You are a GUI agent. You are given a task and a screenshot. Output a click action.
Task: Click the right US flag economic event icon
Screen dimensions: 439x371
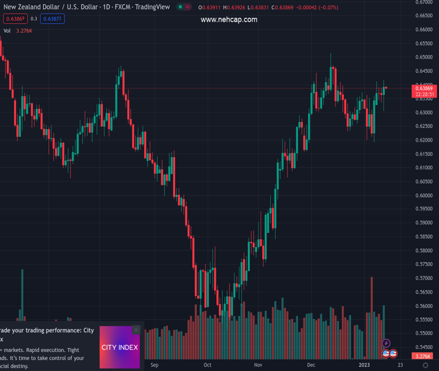coord(393,353)
